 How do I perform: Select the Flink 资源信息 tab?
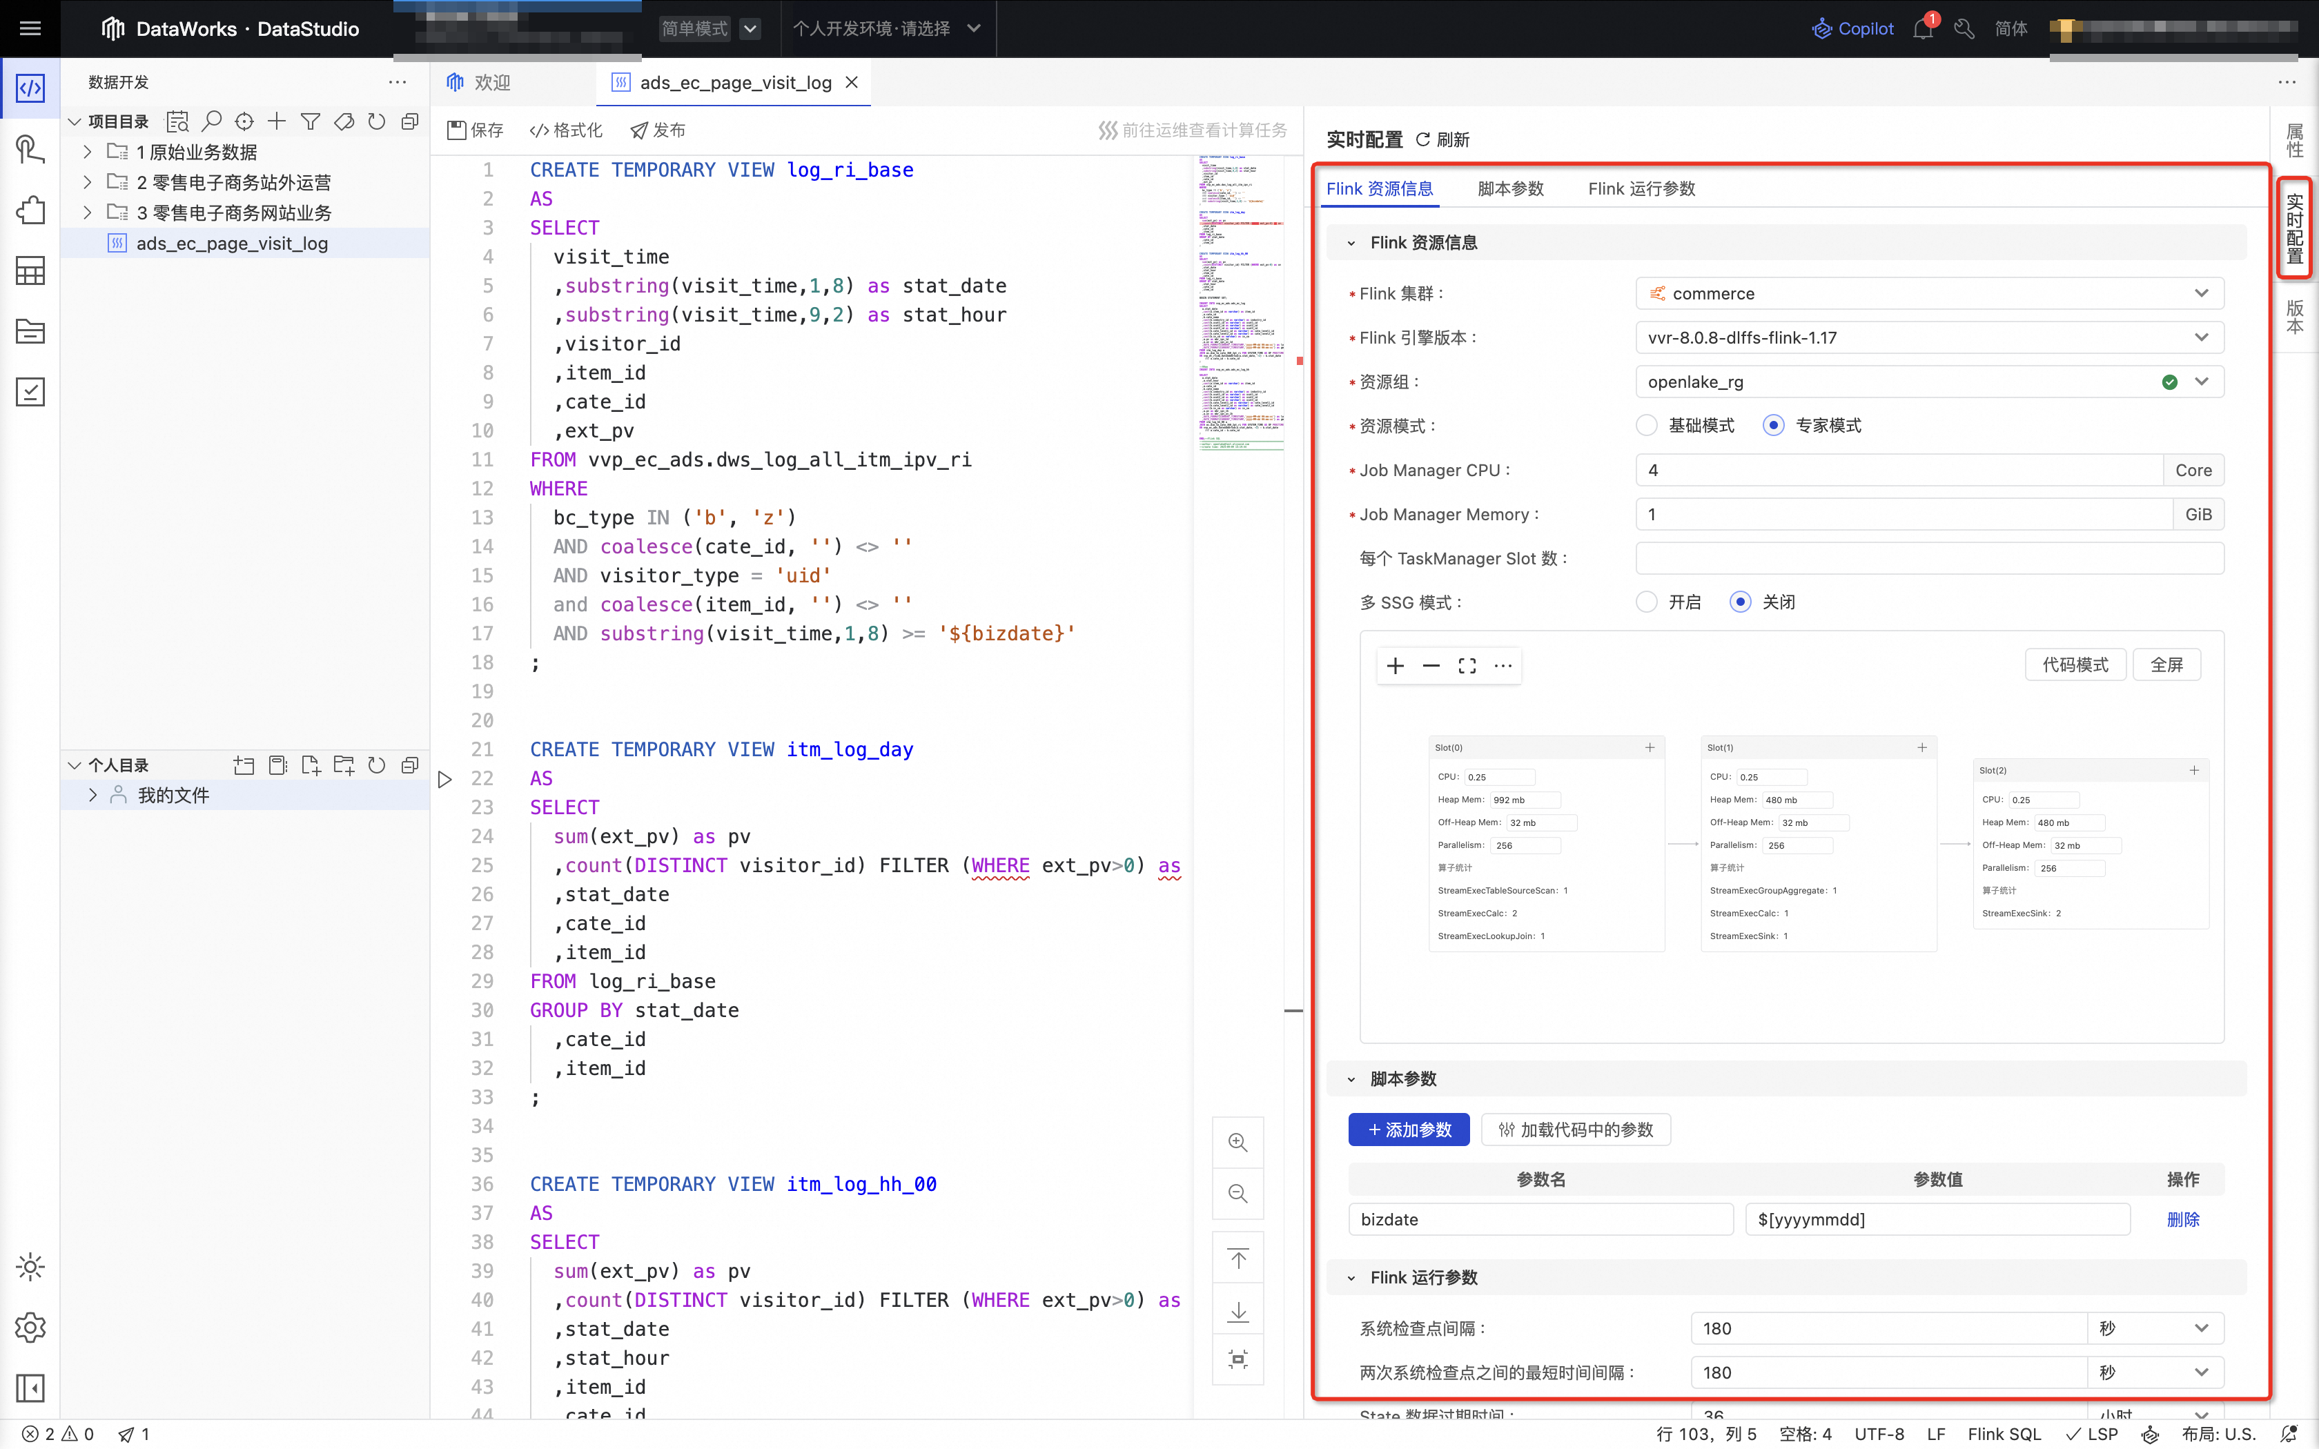[1379, 189]
